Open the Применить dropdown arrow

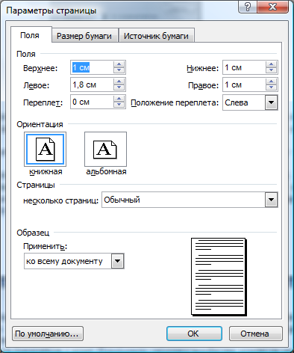click(117, 261)
